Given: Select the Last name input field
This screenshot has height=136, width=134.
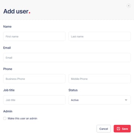Looking at the screenshot, I should pos(100,36).
